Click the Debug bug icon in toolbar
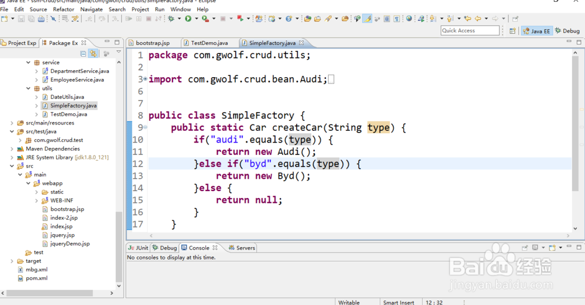 tap(171, 19)
